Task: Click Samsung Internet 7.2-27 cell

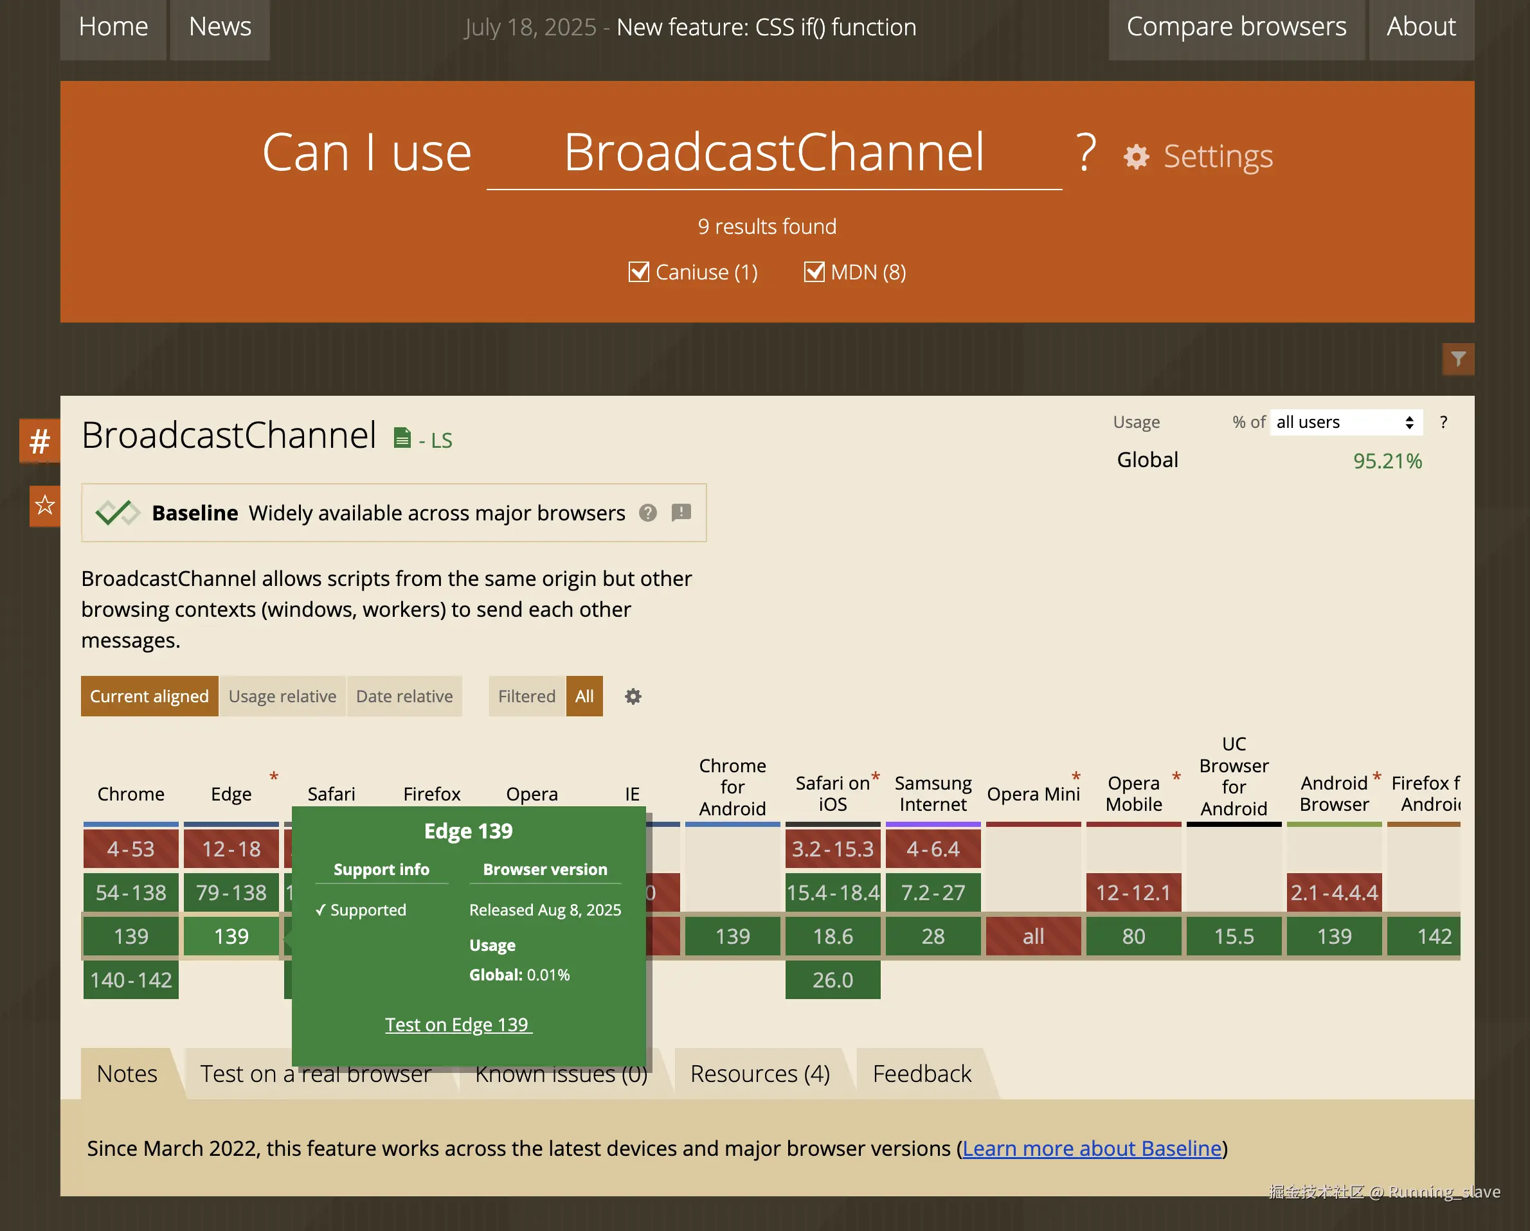Action: coord(933,893)
